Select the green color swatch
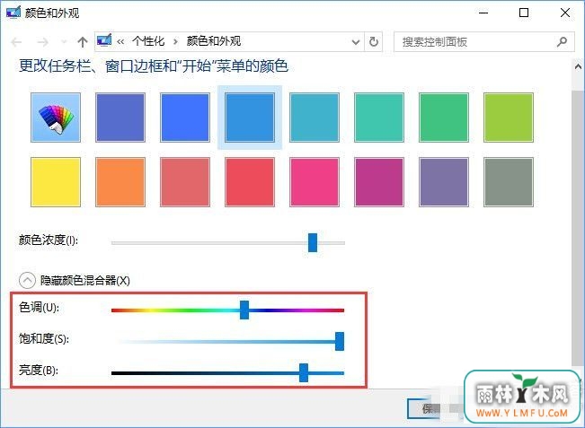585x428 pixels. click(444, 118)
